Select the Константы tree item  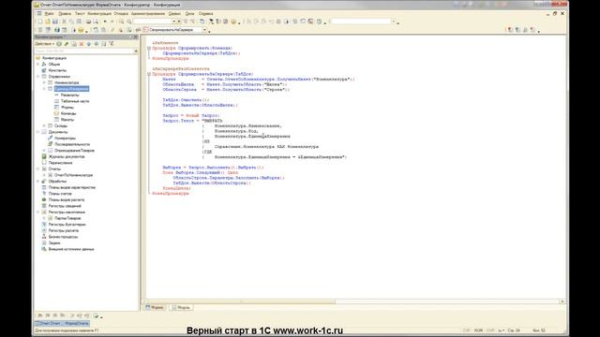click(x=57, y=70)
